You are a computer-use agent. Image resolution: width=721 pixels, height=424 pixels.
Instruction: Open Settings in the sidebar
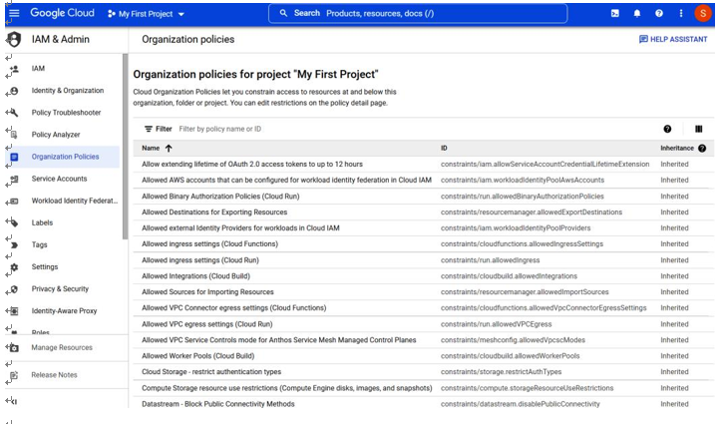point(45,266)
